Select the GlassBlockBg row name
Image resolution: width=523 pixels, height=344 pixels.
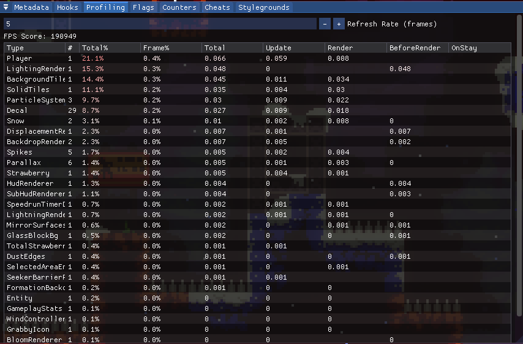point(32,235)
